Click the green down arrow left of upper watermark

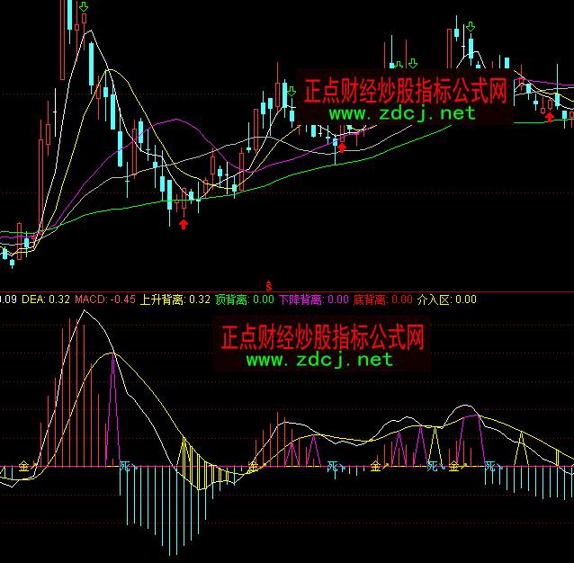(x=291, y=90)
